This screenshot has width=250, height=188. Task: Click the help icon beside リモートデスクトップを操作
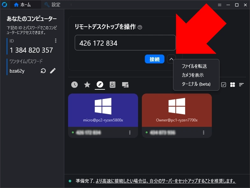140,27
